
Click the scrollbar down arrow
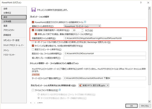coord(149,101)
